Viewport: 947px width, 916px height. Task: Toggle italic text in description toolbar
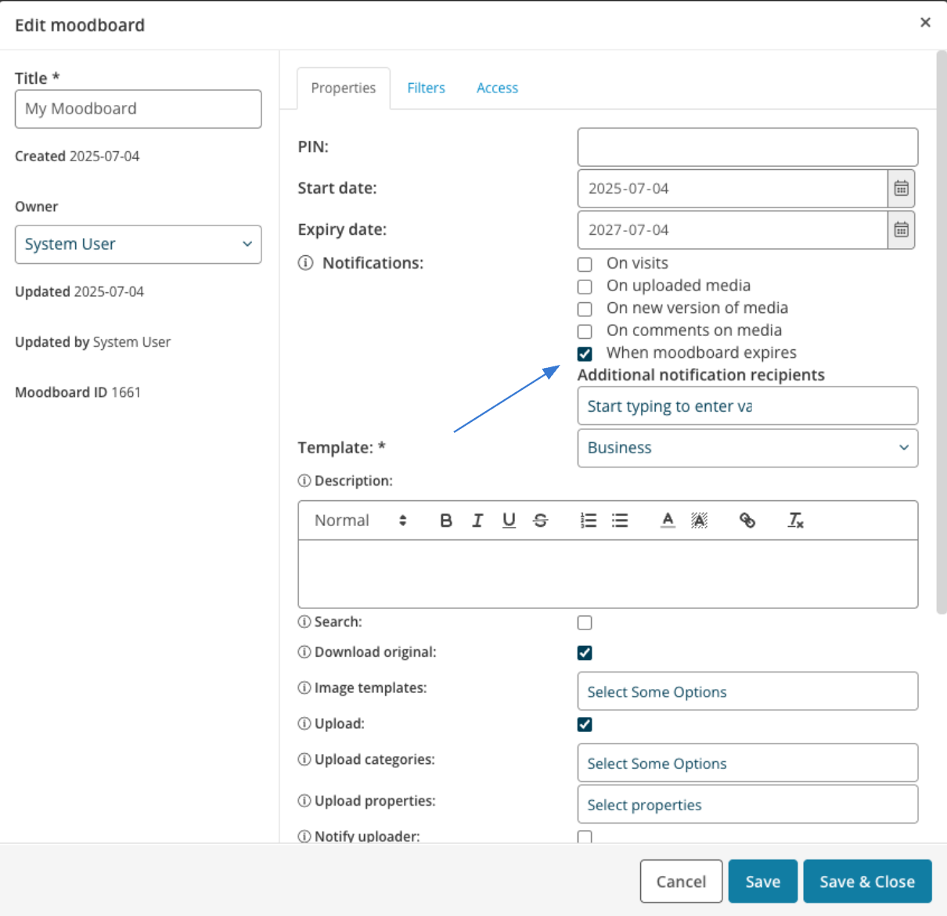[477, 521]
